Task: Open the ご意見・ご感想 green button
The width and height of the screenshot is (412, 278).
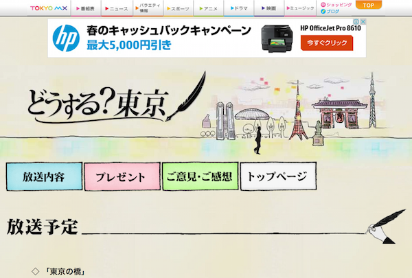Action: click(201, 176)
